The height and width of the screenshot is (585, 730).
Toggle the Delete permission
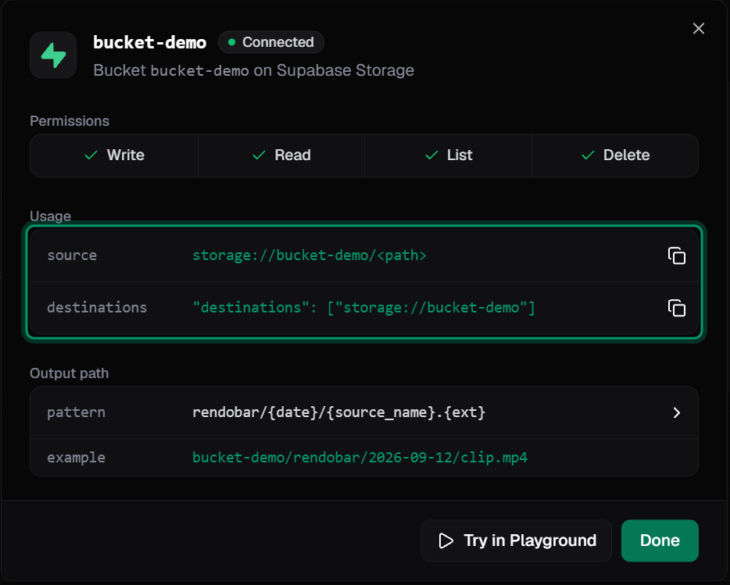tap(615, 155)
